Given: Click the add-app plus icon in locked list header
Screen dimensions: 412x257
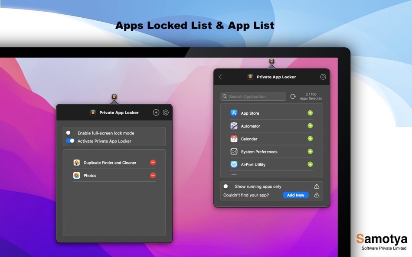Looking at the screenshot, I should pos(156,112).
